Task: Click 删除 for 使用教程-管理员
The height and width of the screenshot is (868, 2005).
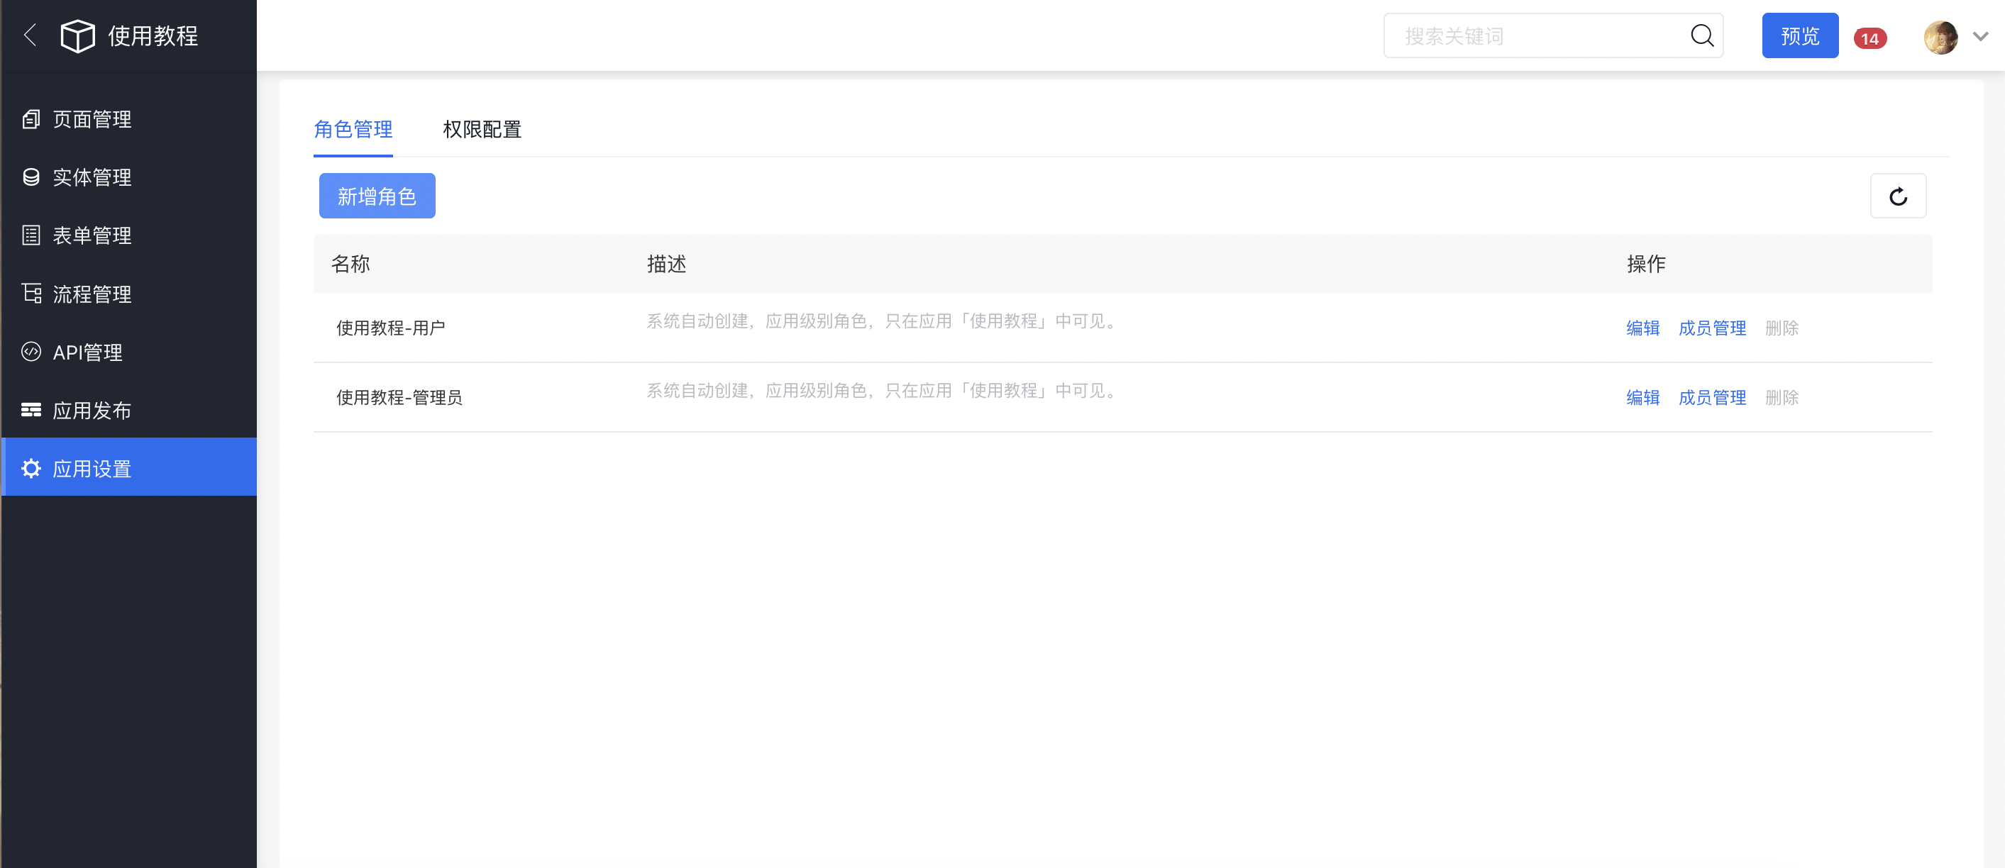Action: [x=1782, y=397]
